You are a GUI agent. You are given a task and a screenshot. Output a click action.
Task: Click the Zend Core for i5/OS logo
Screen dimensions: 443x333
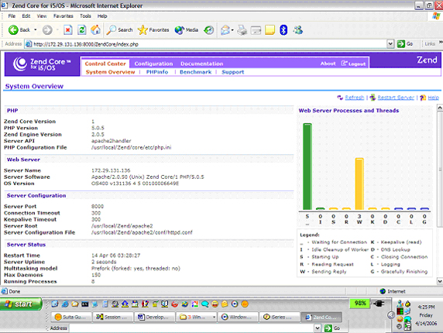coord(42,64)
